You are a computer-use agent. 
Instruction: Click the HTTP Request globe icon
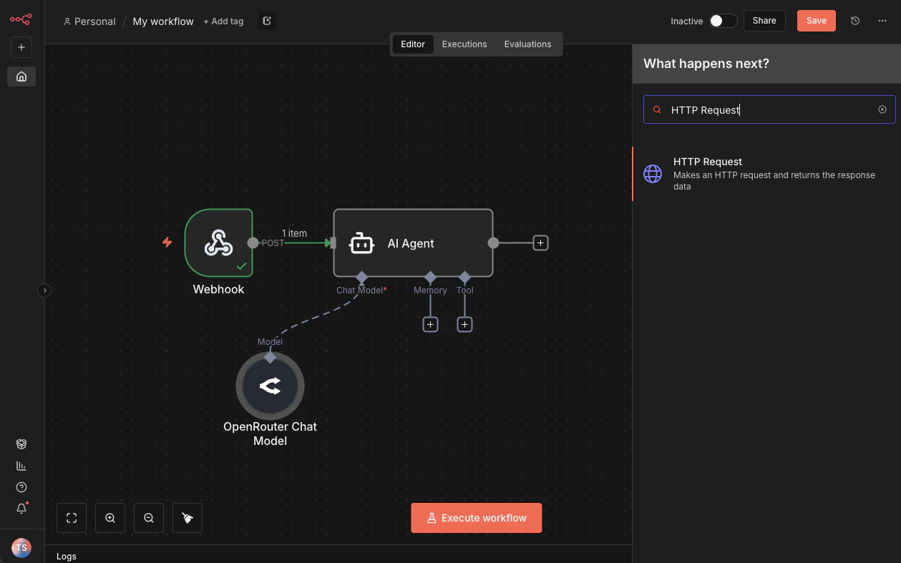[x=653, y=174]
